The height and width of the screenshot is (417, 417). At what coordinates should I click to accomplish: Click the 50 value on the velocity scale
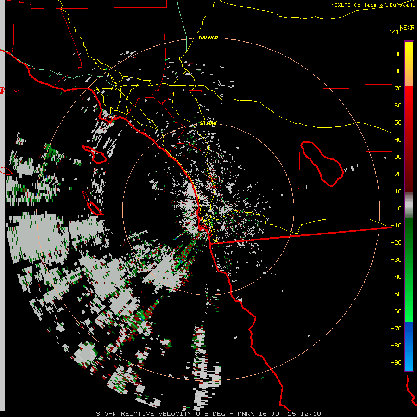click(398, 123)
